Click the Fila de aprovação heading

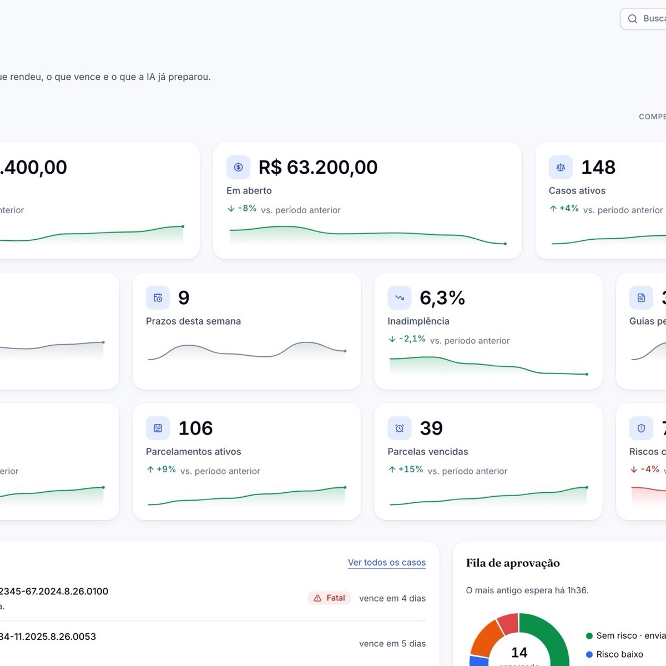[x=513, y=563]
